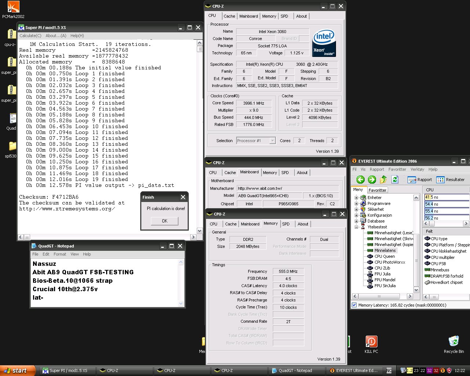Image resolution: width=470 pixels, height=376 pixels.
Task: Expand the Sikkerhet tree node
Action: 356,209
